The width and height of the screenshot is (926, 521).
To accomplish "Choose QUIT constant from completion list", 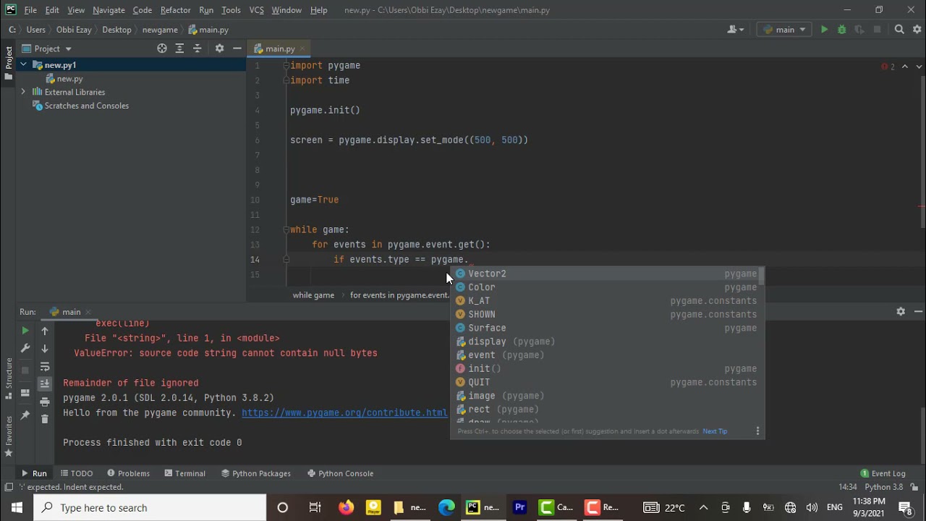I will [x=606, y=382].
